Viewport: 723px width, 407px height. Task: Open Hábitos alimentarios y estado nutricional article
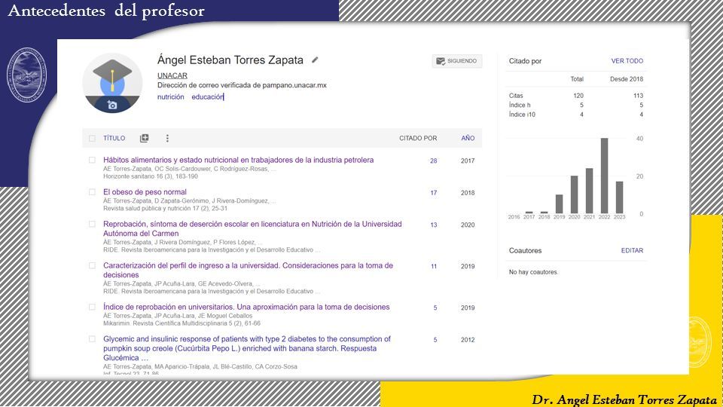(239, 160)
